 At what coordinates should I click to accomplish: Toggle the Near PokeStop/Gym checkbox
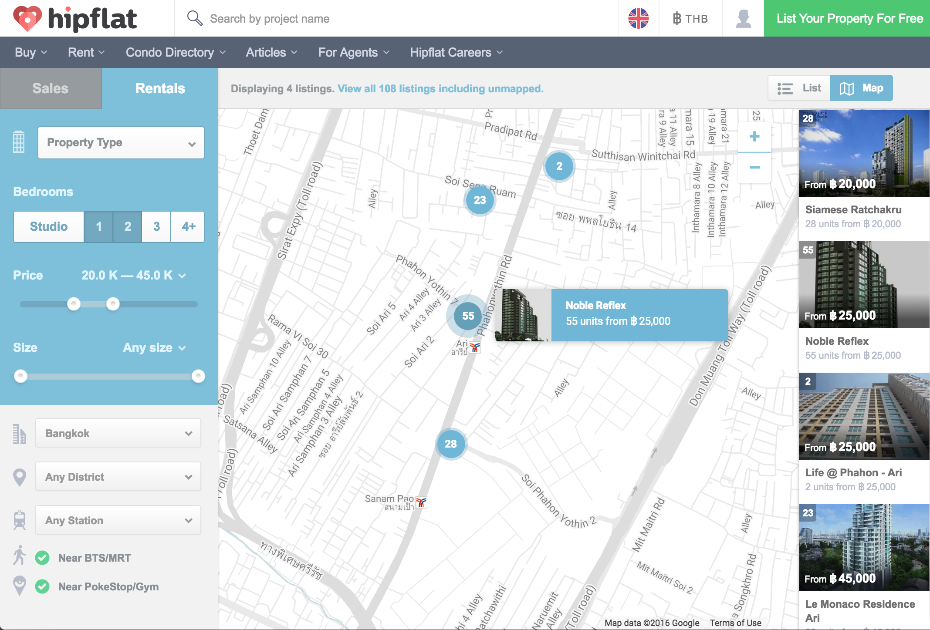pyautogui.click(x=42, y=586)
